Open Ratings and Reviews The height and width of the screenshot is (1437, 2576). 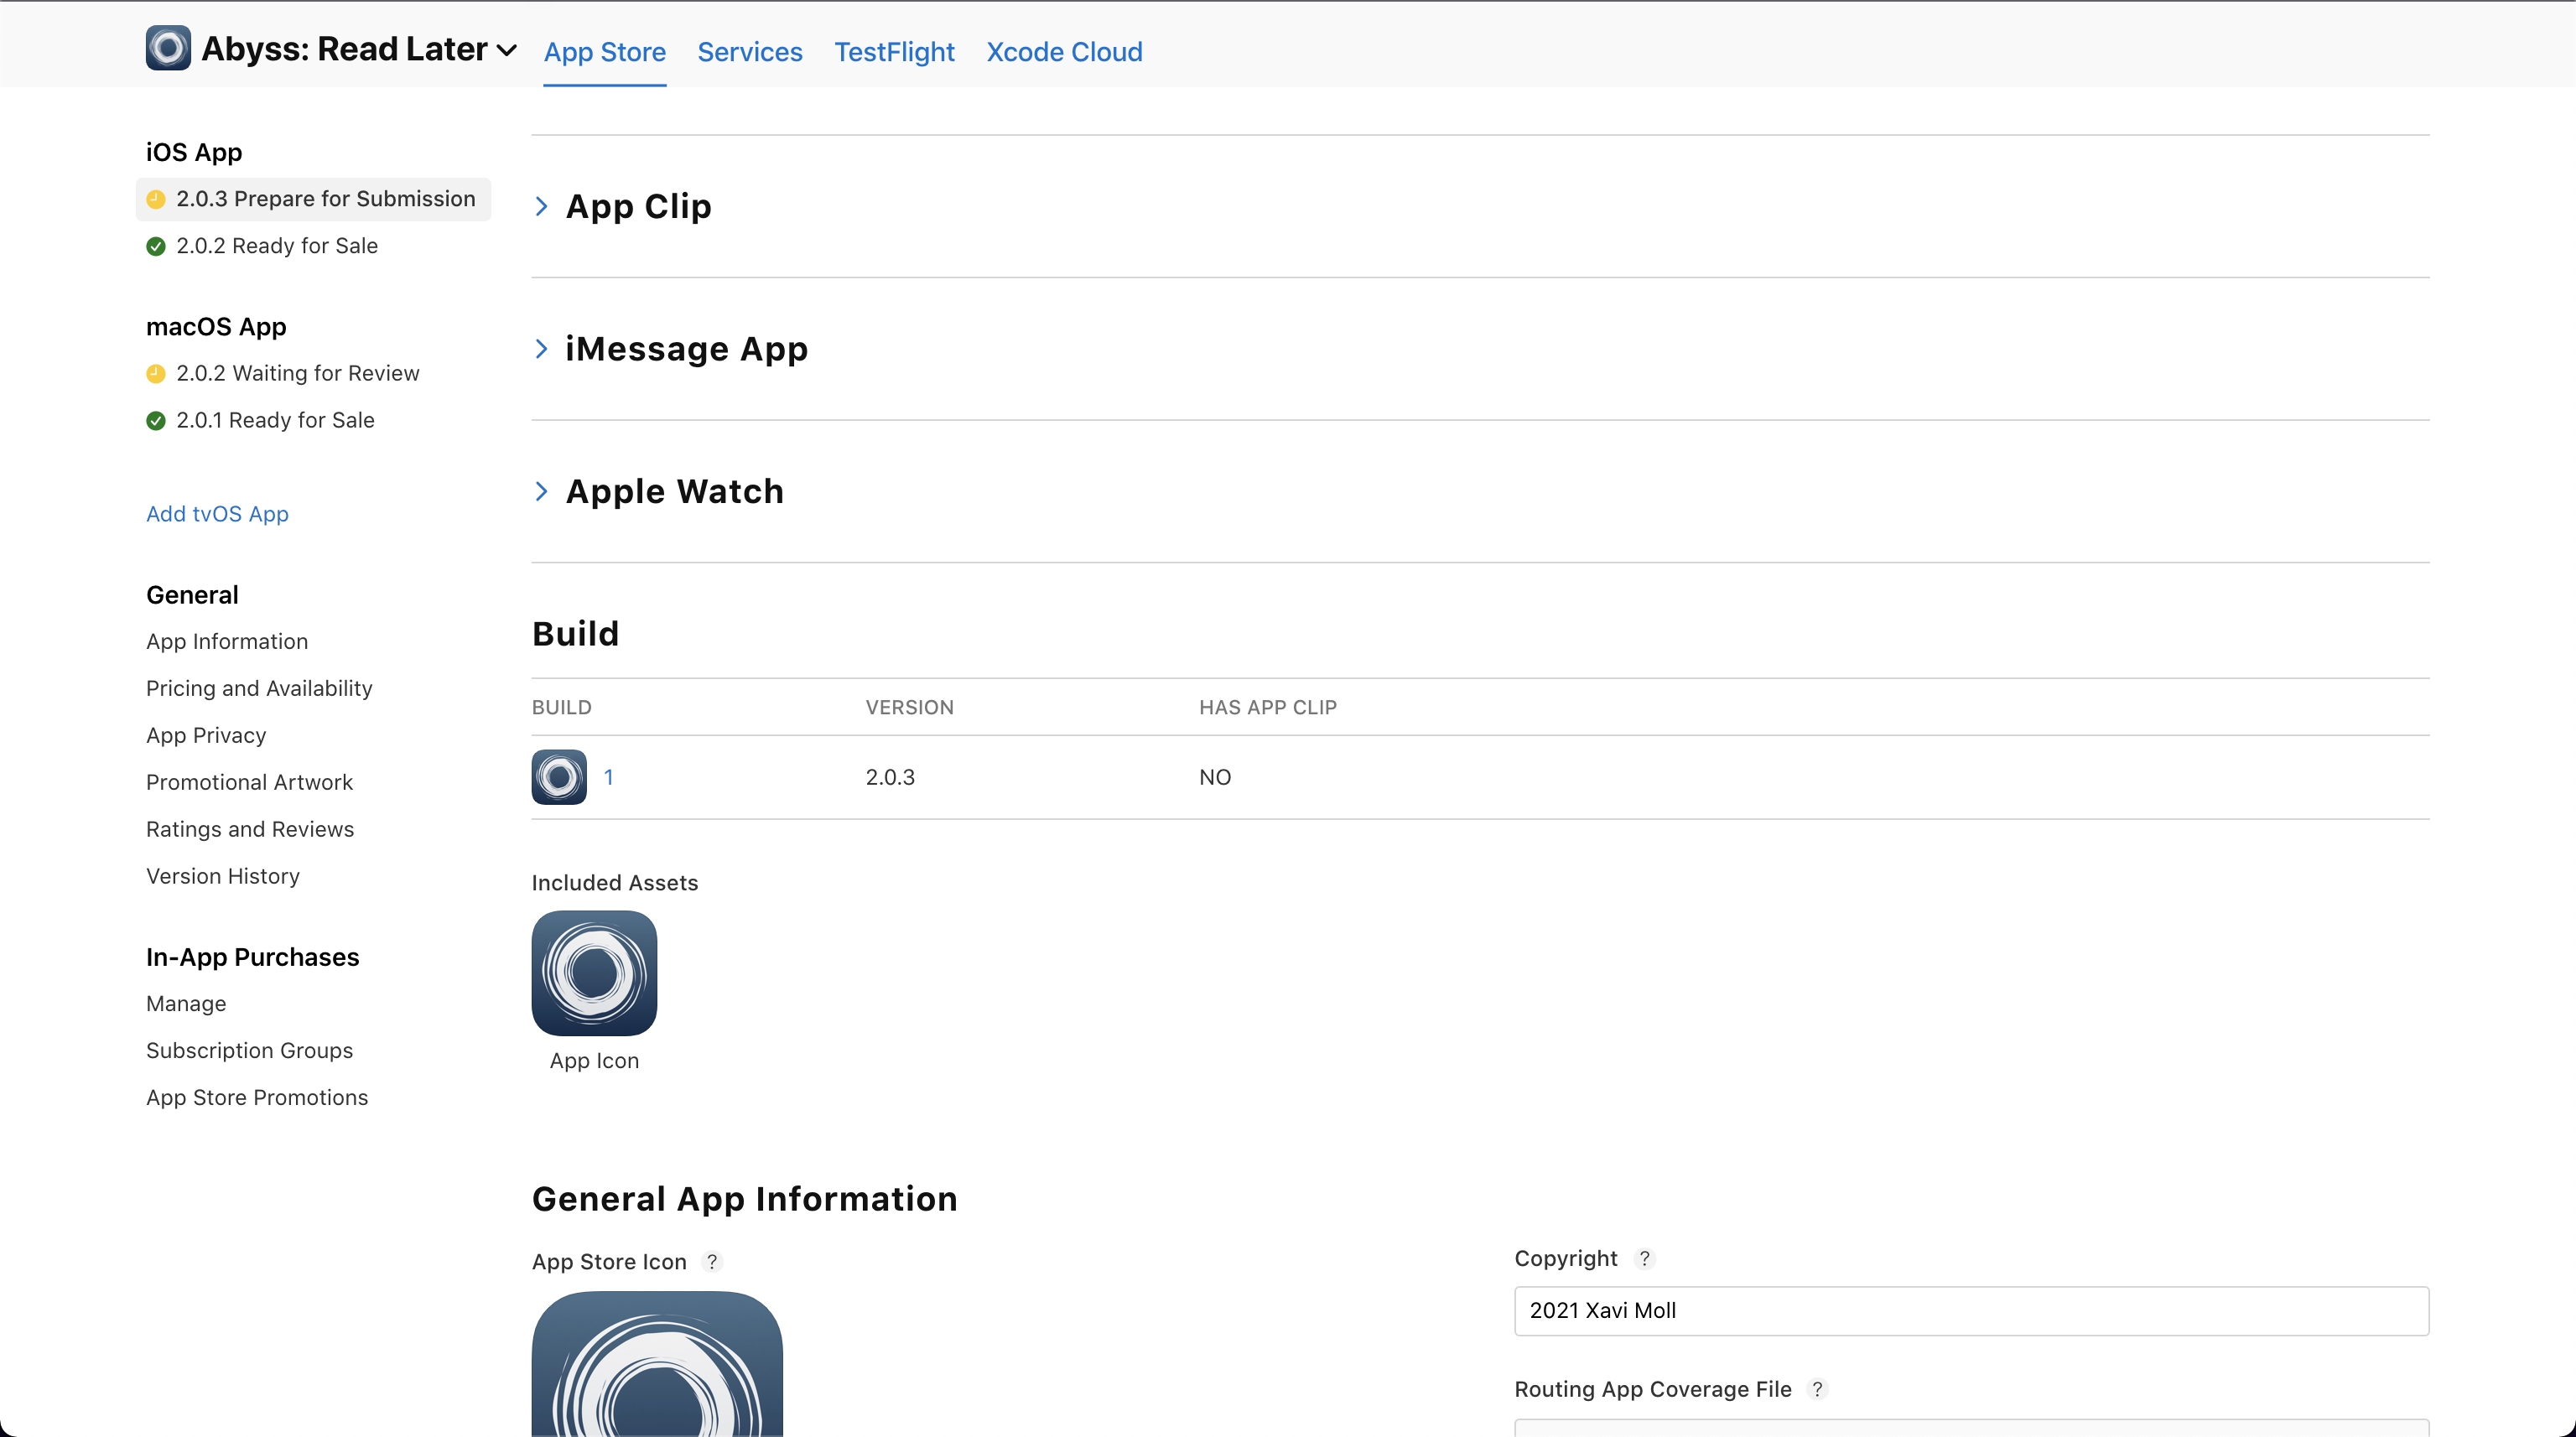click(x=250, y=829)
